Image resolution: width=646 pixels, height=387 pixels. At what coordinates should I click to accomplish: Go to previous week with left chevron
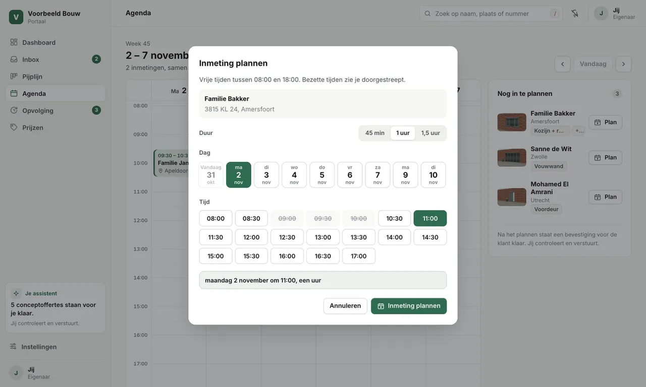coord(563,64)
